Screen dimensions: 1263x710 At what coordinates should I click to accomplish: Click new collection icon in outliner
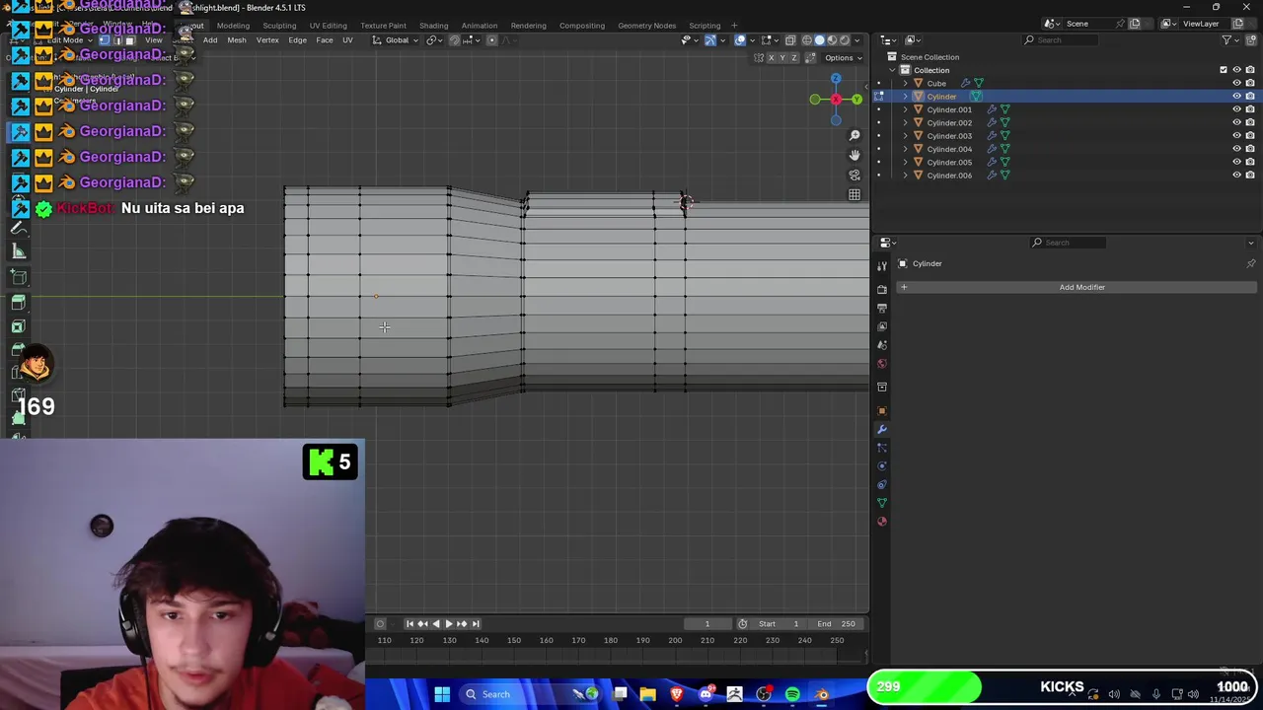click(1250, 40)
